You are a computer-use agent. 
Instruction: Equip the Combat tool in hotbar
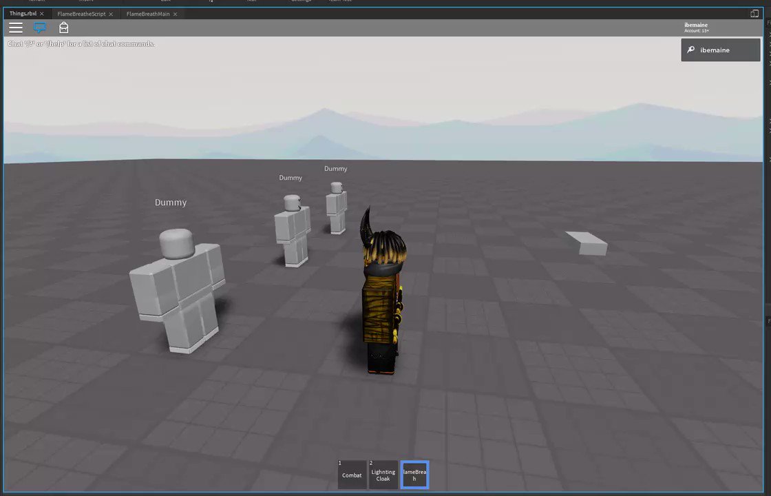352,475
